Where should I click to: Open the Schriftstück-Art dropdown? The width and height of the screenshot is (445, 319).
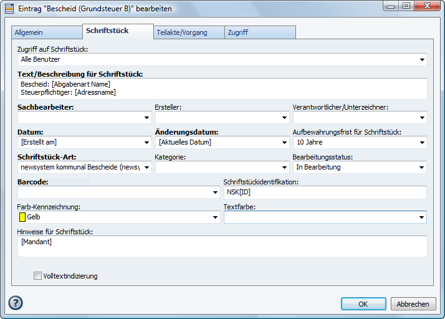click(x=147, y=168)
